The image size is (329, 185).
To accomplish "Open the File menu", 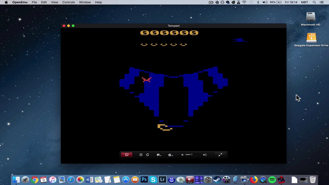I will (34, 2).
